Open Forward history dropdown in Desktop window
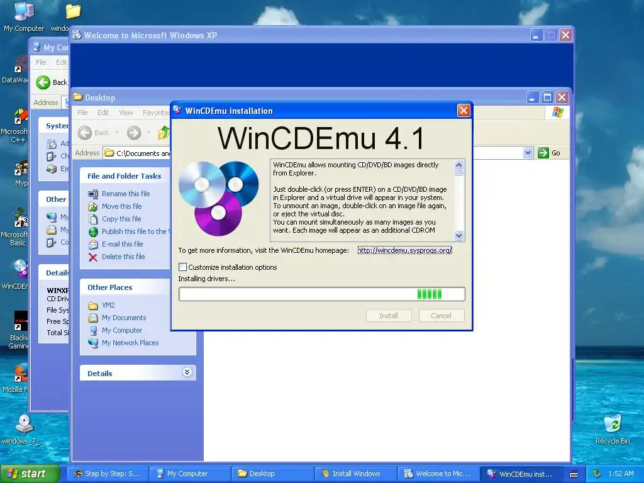 pyautogui.click(x=148, y=133)
